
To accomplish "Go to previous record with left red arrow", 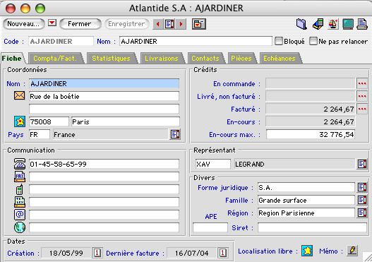I will [x=158, y=24].
